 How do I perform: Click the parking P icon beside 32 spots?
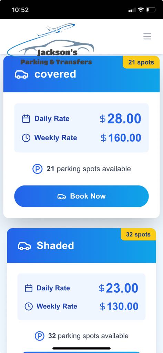pyautogui.click(x=40, y=336)
